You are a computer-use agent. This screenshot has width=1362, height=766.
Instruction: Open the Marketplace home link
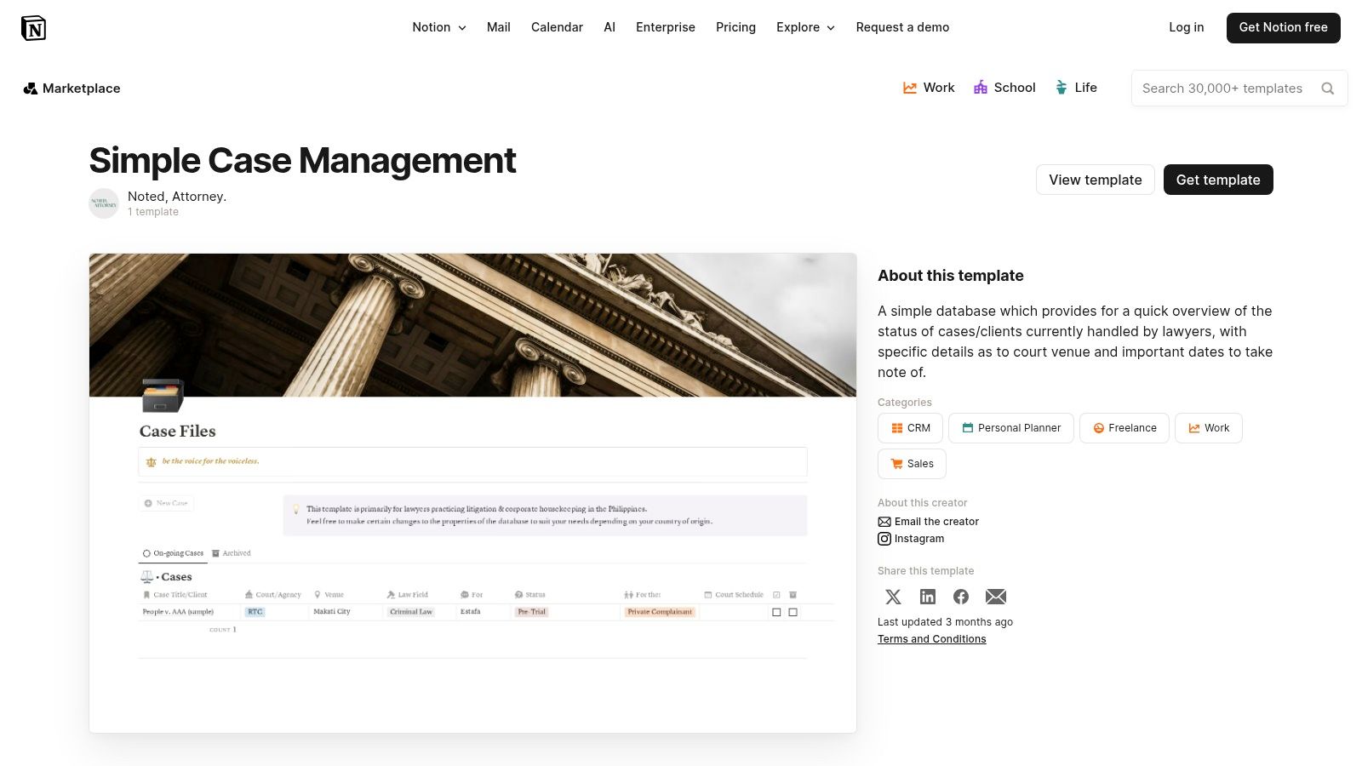tap(72, 89)
